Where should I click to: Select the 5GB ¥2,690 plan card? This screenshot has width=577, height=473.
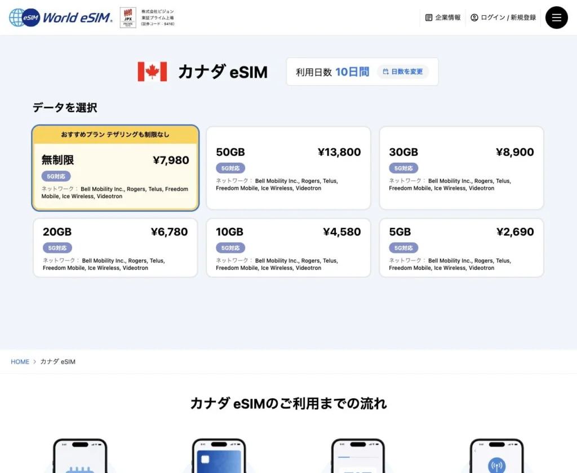[x=461, y=248]
